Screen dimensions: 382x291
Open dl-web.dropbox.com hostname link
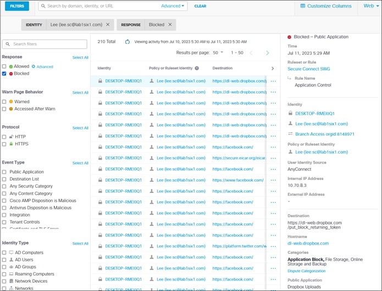[308, 243]
